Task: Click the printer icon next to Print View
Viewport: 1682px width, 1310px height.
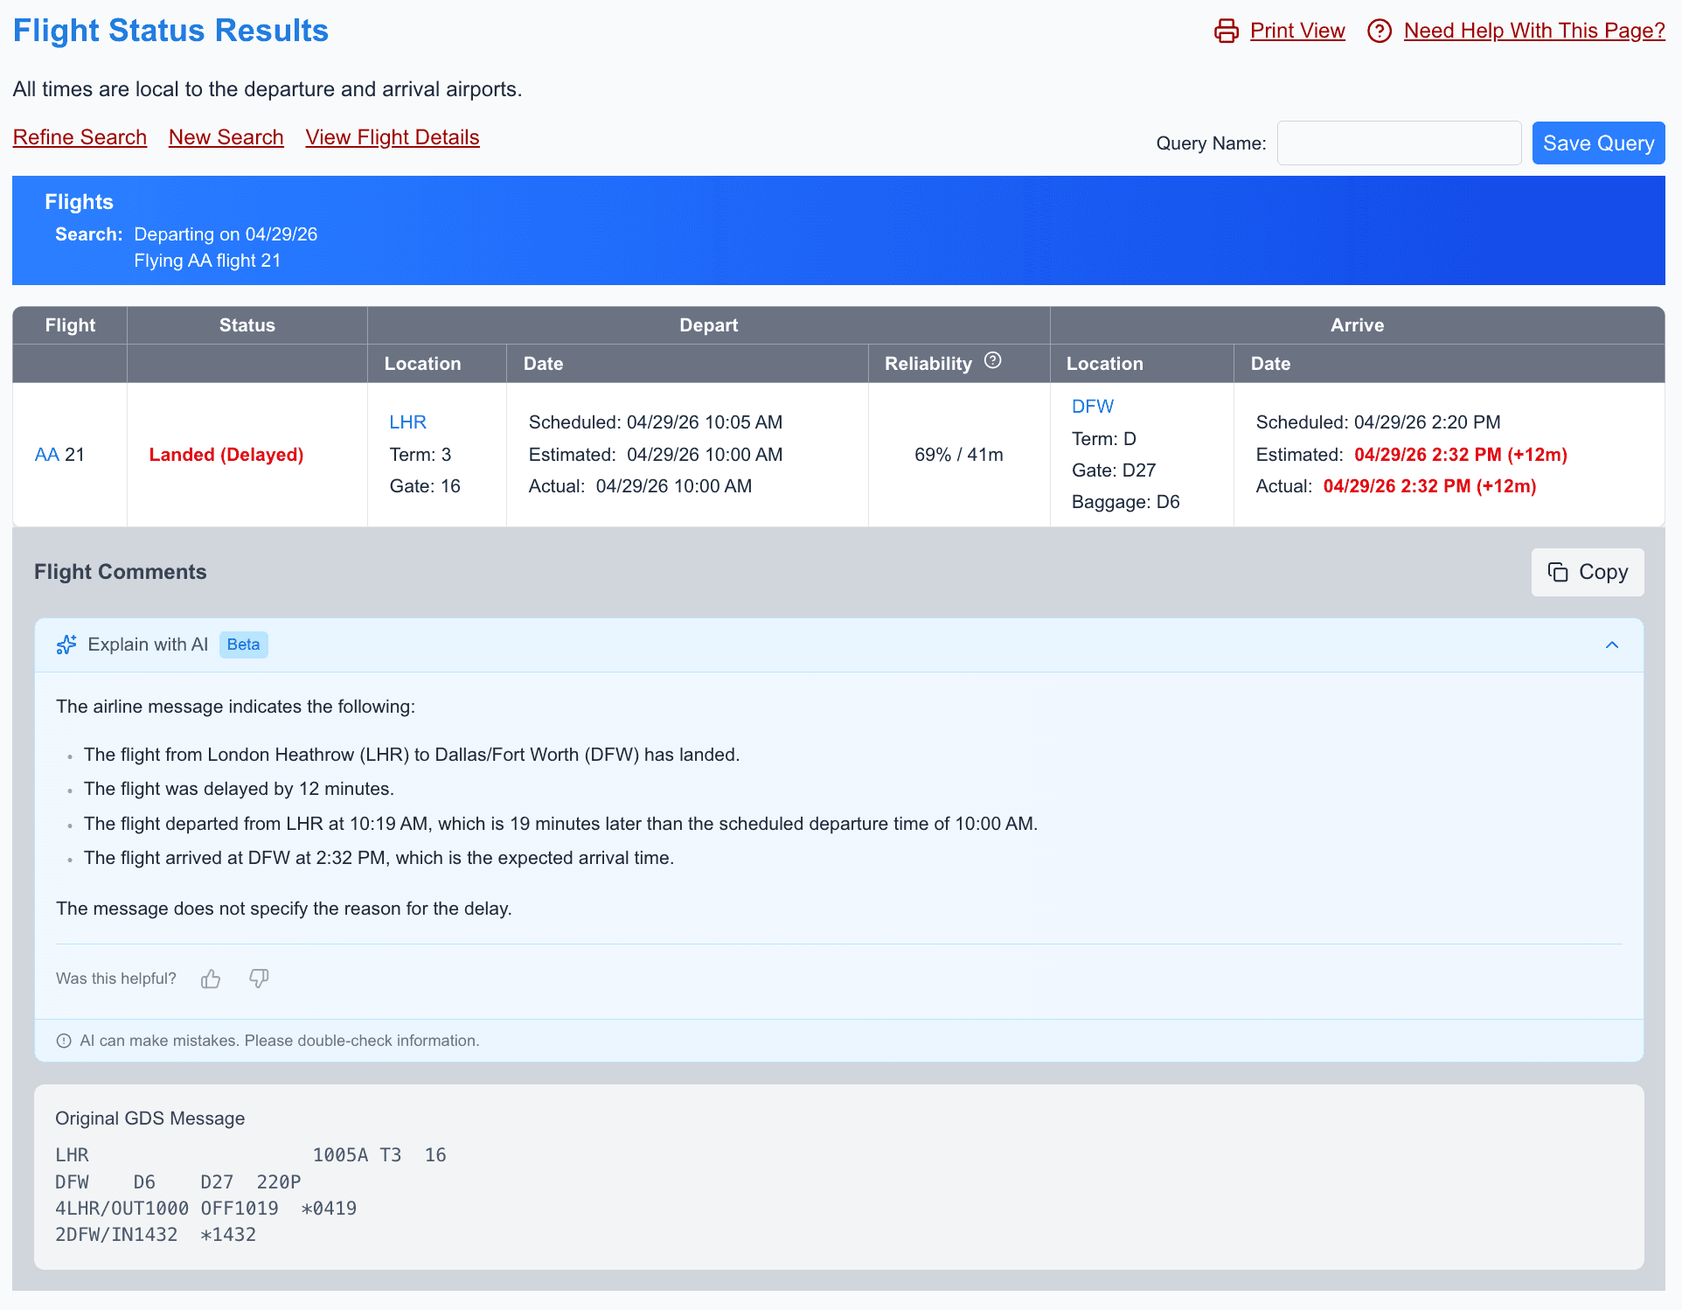Action: (x=1227, y=31)
